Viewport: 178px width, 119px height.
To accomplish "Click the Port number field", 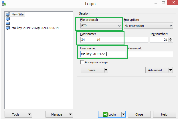I will (x=159, y=40).
